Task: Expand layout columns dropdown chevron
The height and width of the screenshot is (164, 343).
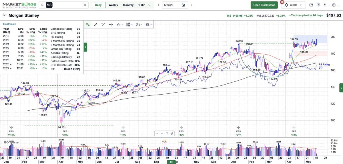Action: pos(132,25)
